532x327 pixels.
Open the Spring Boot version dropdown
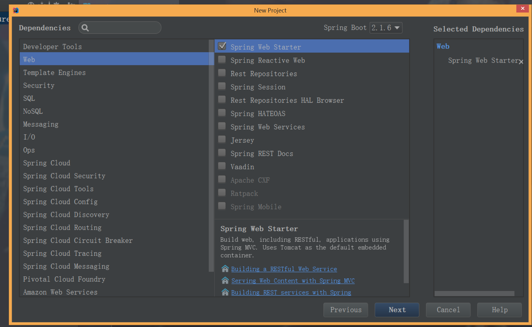[386, 28]
